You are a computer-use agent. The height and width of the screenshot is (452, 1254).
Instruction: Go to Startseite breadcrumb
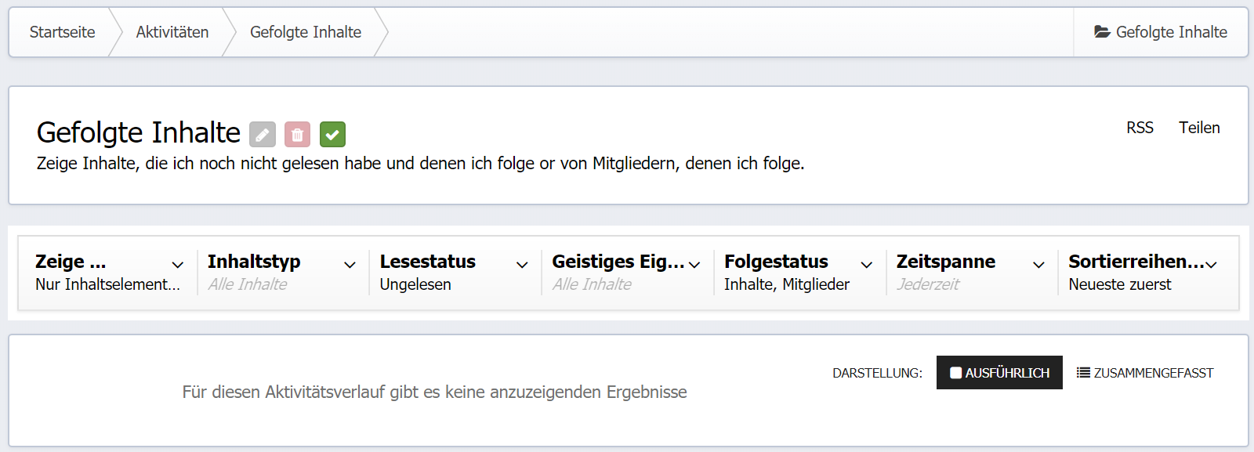pyautogui.click(x=63, y=32)
